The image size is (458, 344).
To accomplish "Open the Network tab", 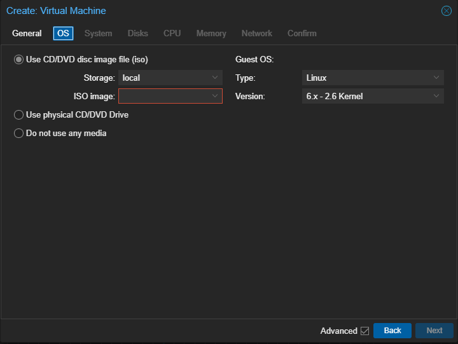I will pos(257,33).
